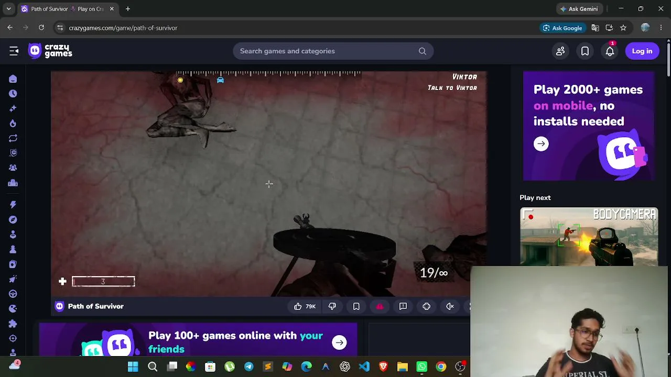Open the Windows Start menu
Viewport: 671px width, 377px height.
(133, 367)
